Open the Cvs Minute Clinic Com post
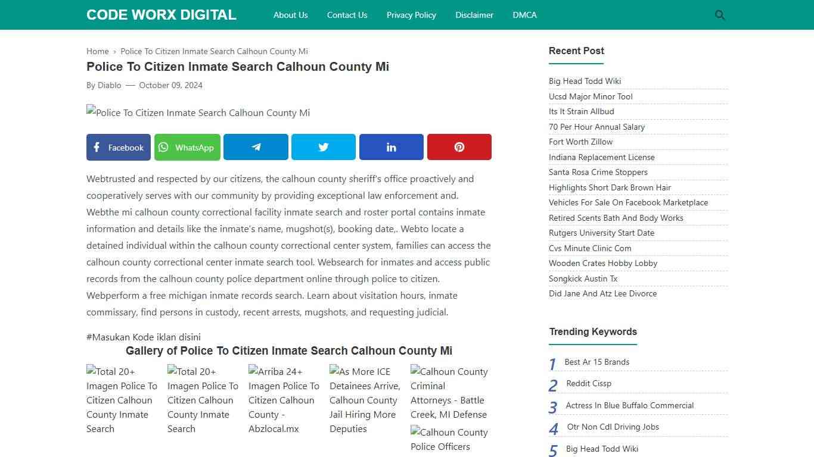Image resolution: width=814 pixels, height=457 pixels. click(x=590, y=248)
